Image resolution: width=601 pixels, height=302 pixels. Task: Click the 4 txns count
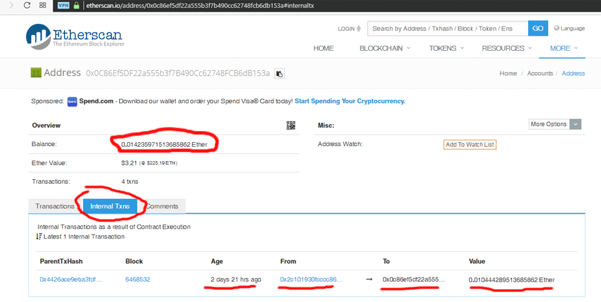[130, 181]
